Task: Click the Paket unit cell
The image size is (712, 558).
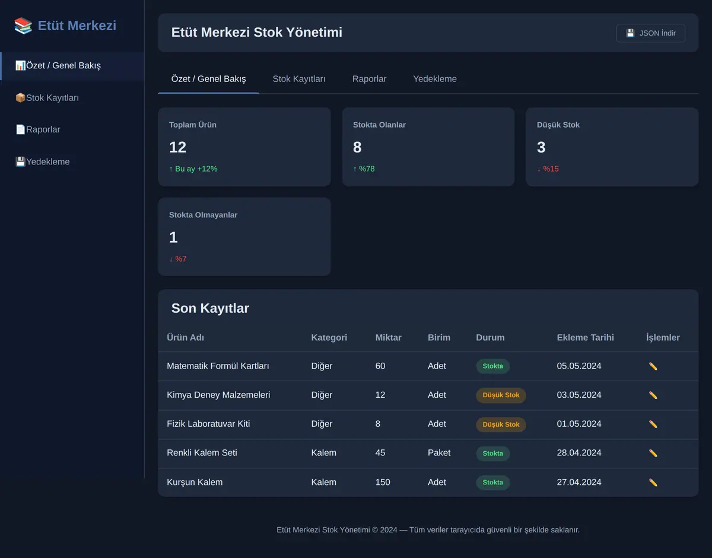Action: [x=439, y=452]
